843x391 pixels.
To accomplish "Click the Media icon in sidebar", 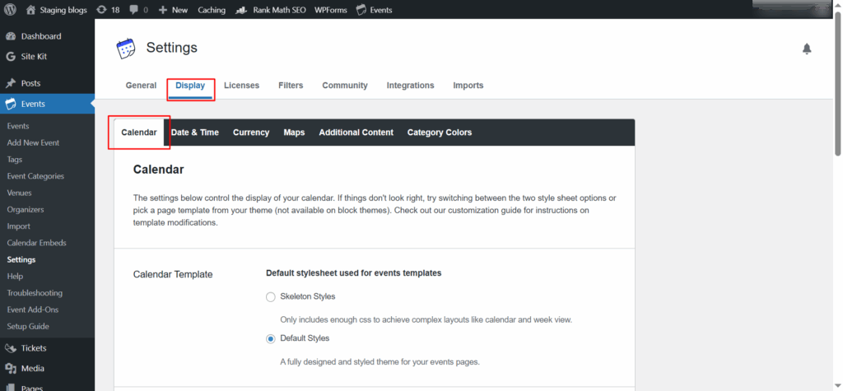I will tap(11, 369).
